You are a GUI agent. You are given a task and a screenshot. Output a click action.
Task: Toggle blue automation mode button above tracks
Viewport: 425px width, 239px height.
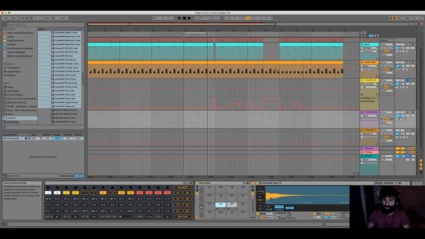pos(371,36)
